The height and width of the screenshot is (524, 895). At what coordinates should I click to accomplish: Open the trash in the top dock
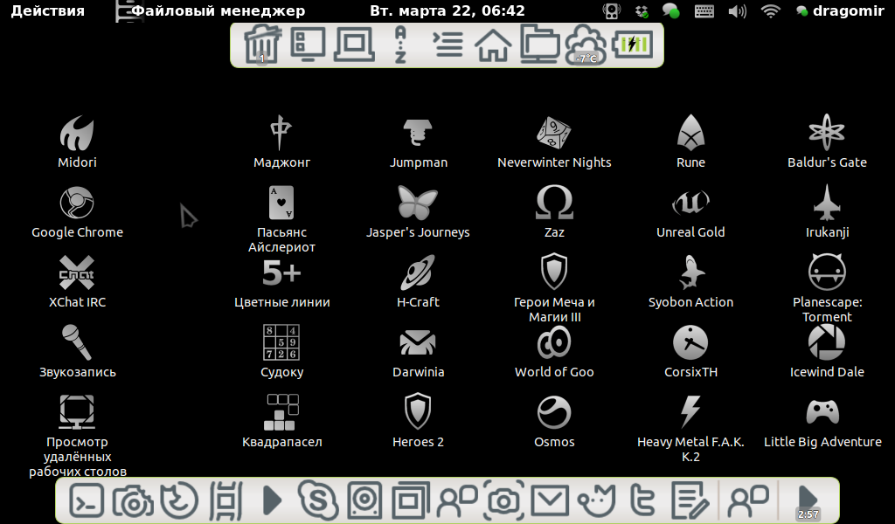[x=263, y=45]
